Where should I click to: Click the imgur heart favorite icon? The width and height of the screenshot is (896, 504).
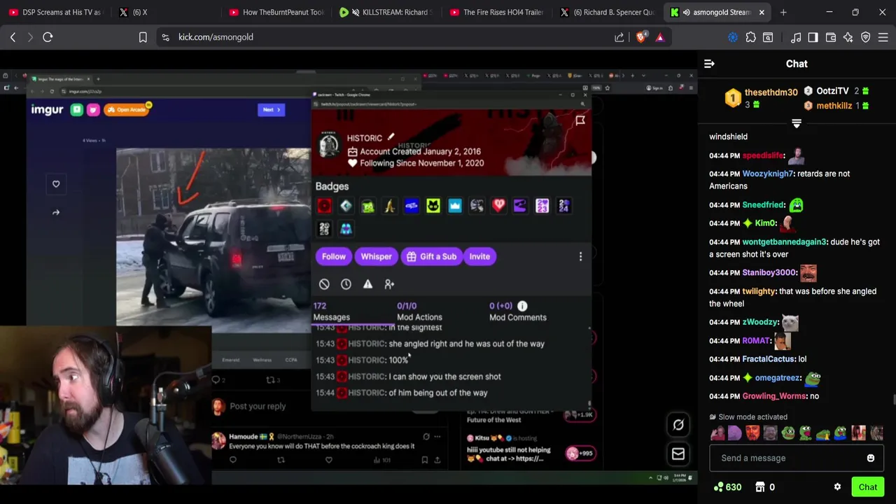(56, 184)
